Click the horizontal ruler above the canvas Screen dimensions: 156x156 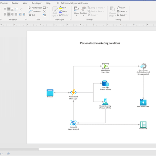[78, 25]
